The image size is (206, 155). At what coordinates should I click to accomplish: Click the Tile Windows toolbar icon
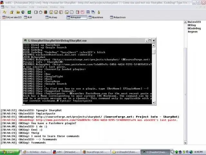point(88,12)
